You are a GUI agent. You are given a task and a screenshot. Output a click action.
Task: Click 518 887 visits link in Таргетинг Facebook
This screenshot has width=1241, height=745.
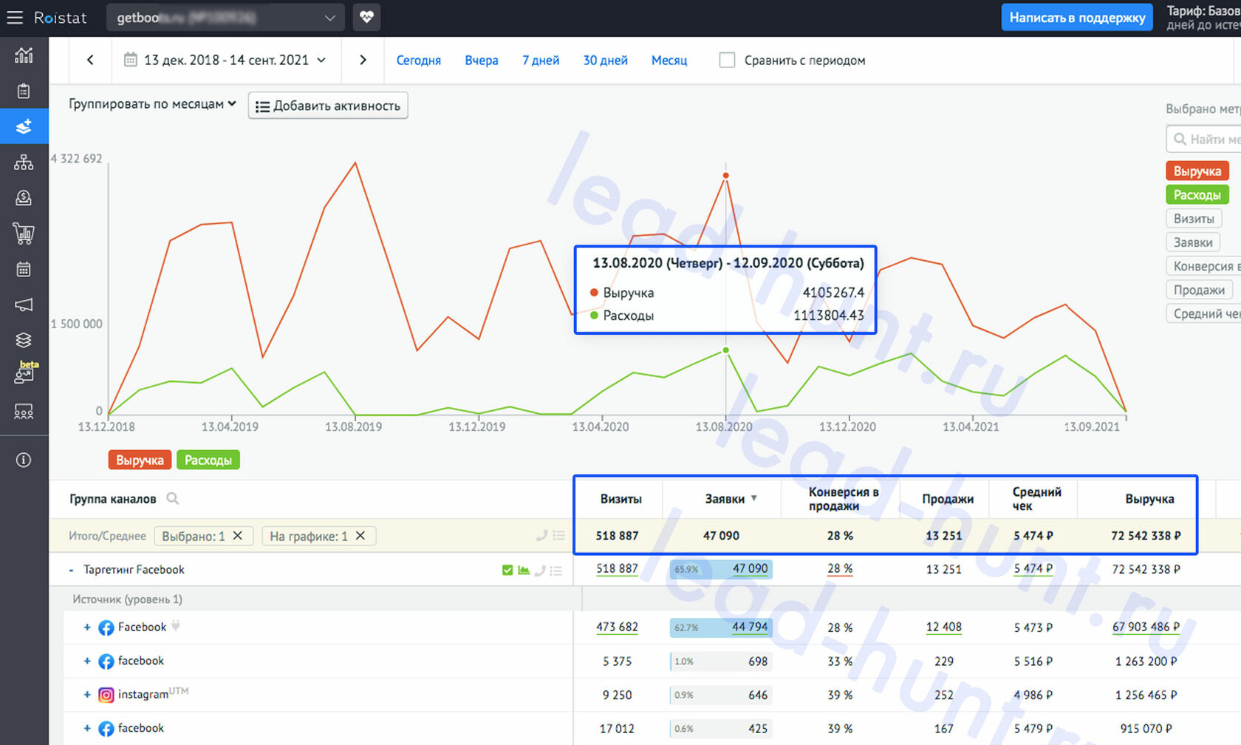point(617,569)
